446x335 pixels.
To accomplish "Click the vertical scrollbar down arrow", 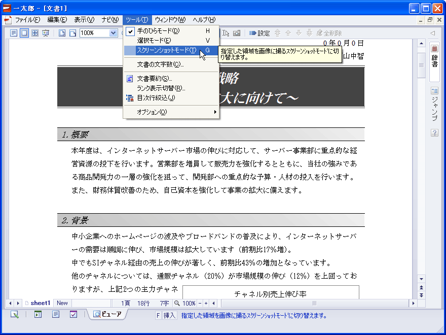I will tap(421, 280).
